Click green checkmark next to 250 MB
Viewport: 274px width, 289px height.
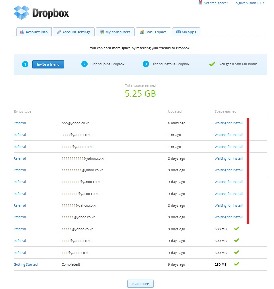236,264
